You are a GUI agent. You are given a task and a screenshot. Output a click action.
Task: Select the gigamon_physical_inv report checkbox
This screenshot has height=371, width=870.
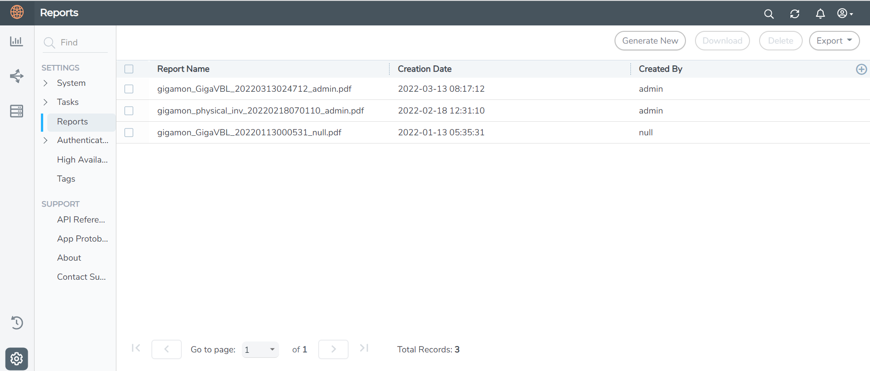(x=129, y=111)
